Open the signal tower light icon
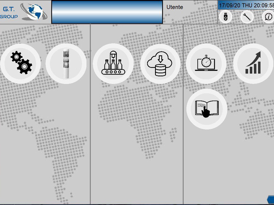Viewport: 274px width, 205px height. (x=66, y=64)
